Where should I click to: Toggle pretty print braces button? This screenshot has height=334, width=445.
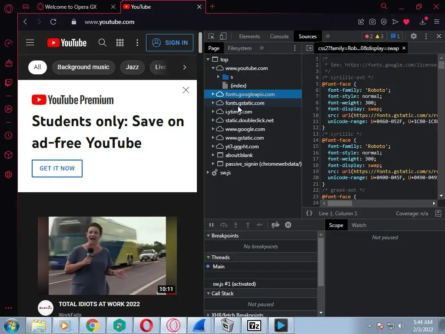click(309, 213)
